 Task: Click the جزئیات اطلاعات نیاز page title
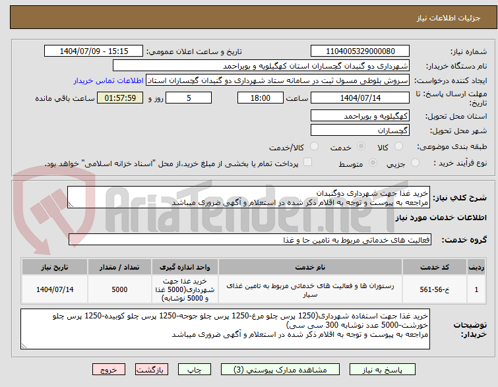coord(448,18)
